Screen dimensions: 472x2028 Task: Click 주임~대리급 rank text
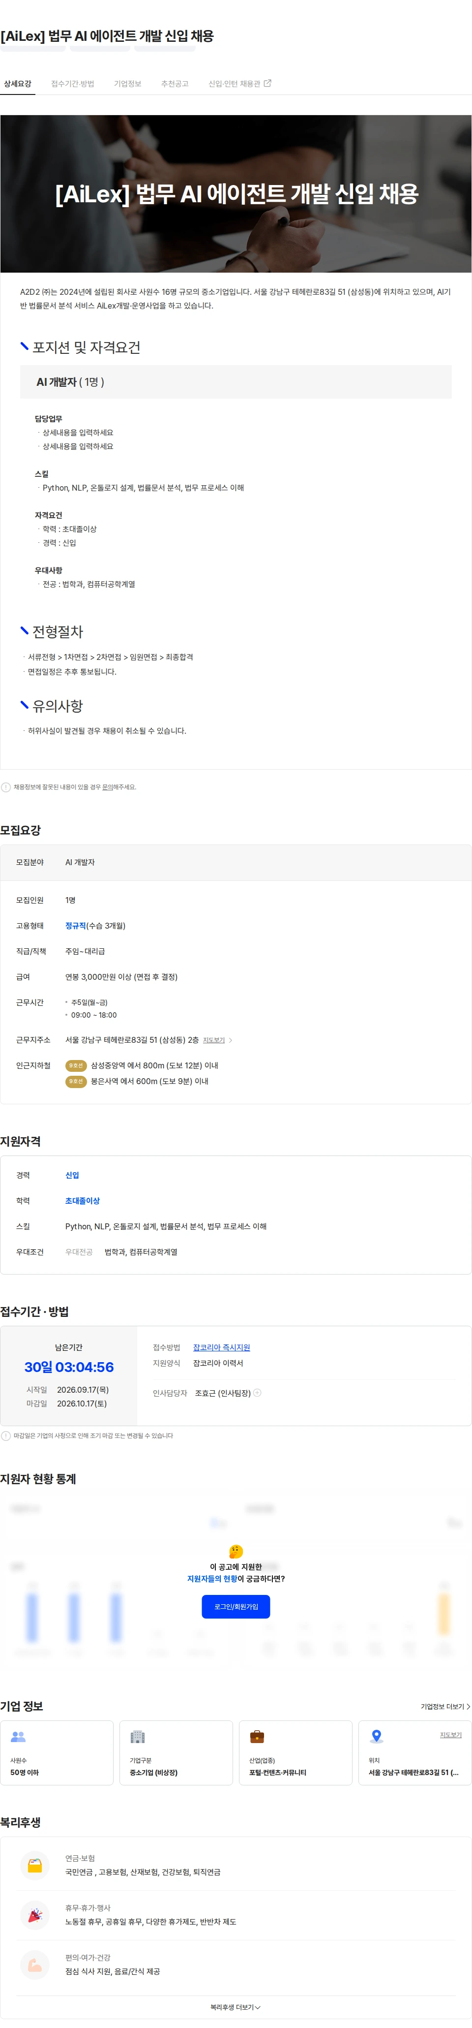coord(85,951)
